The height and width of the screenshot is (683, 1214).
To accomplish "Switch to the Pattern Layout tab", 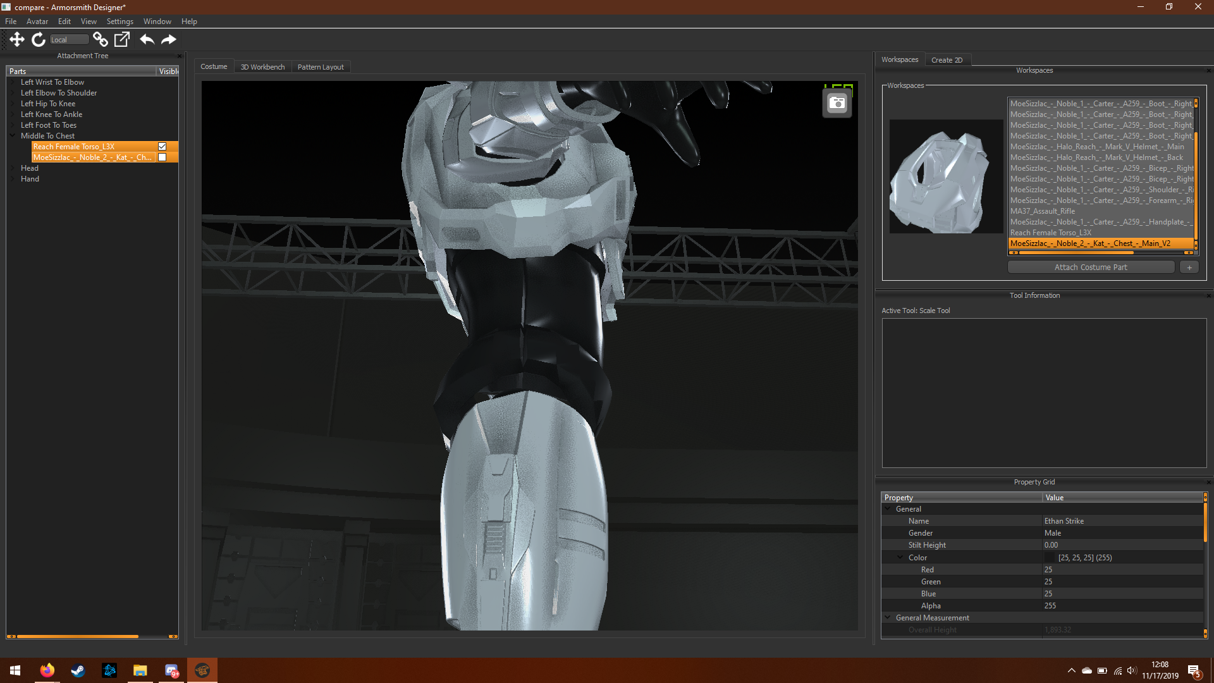I will pos(321,67).
